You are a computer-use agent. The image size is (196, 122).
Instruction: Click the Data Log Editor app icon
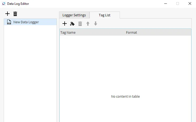pyautogui.click(x=3, y=4)
